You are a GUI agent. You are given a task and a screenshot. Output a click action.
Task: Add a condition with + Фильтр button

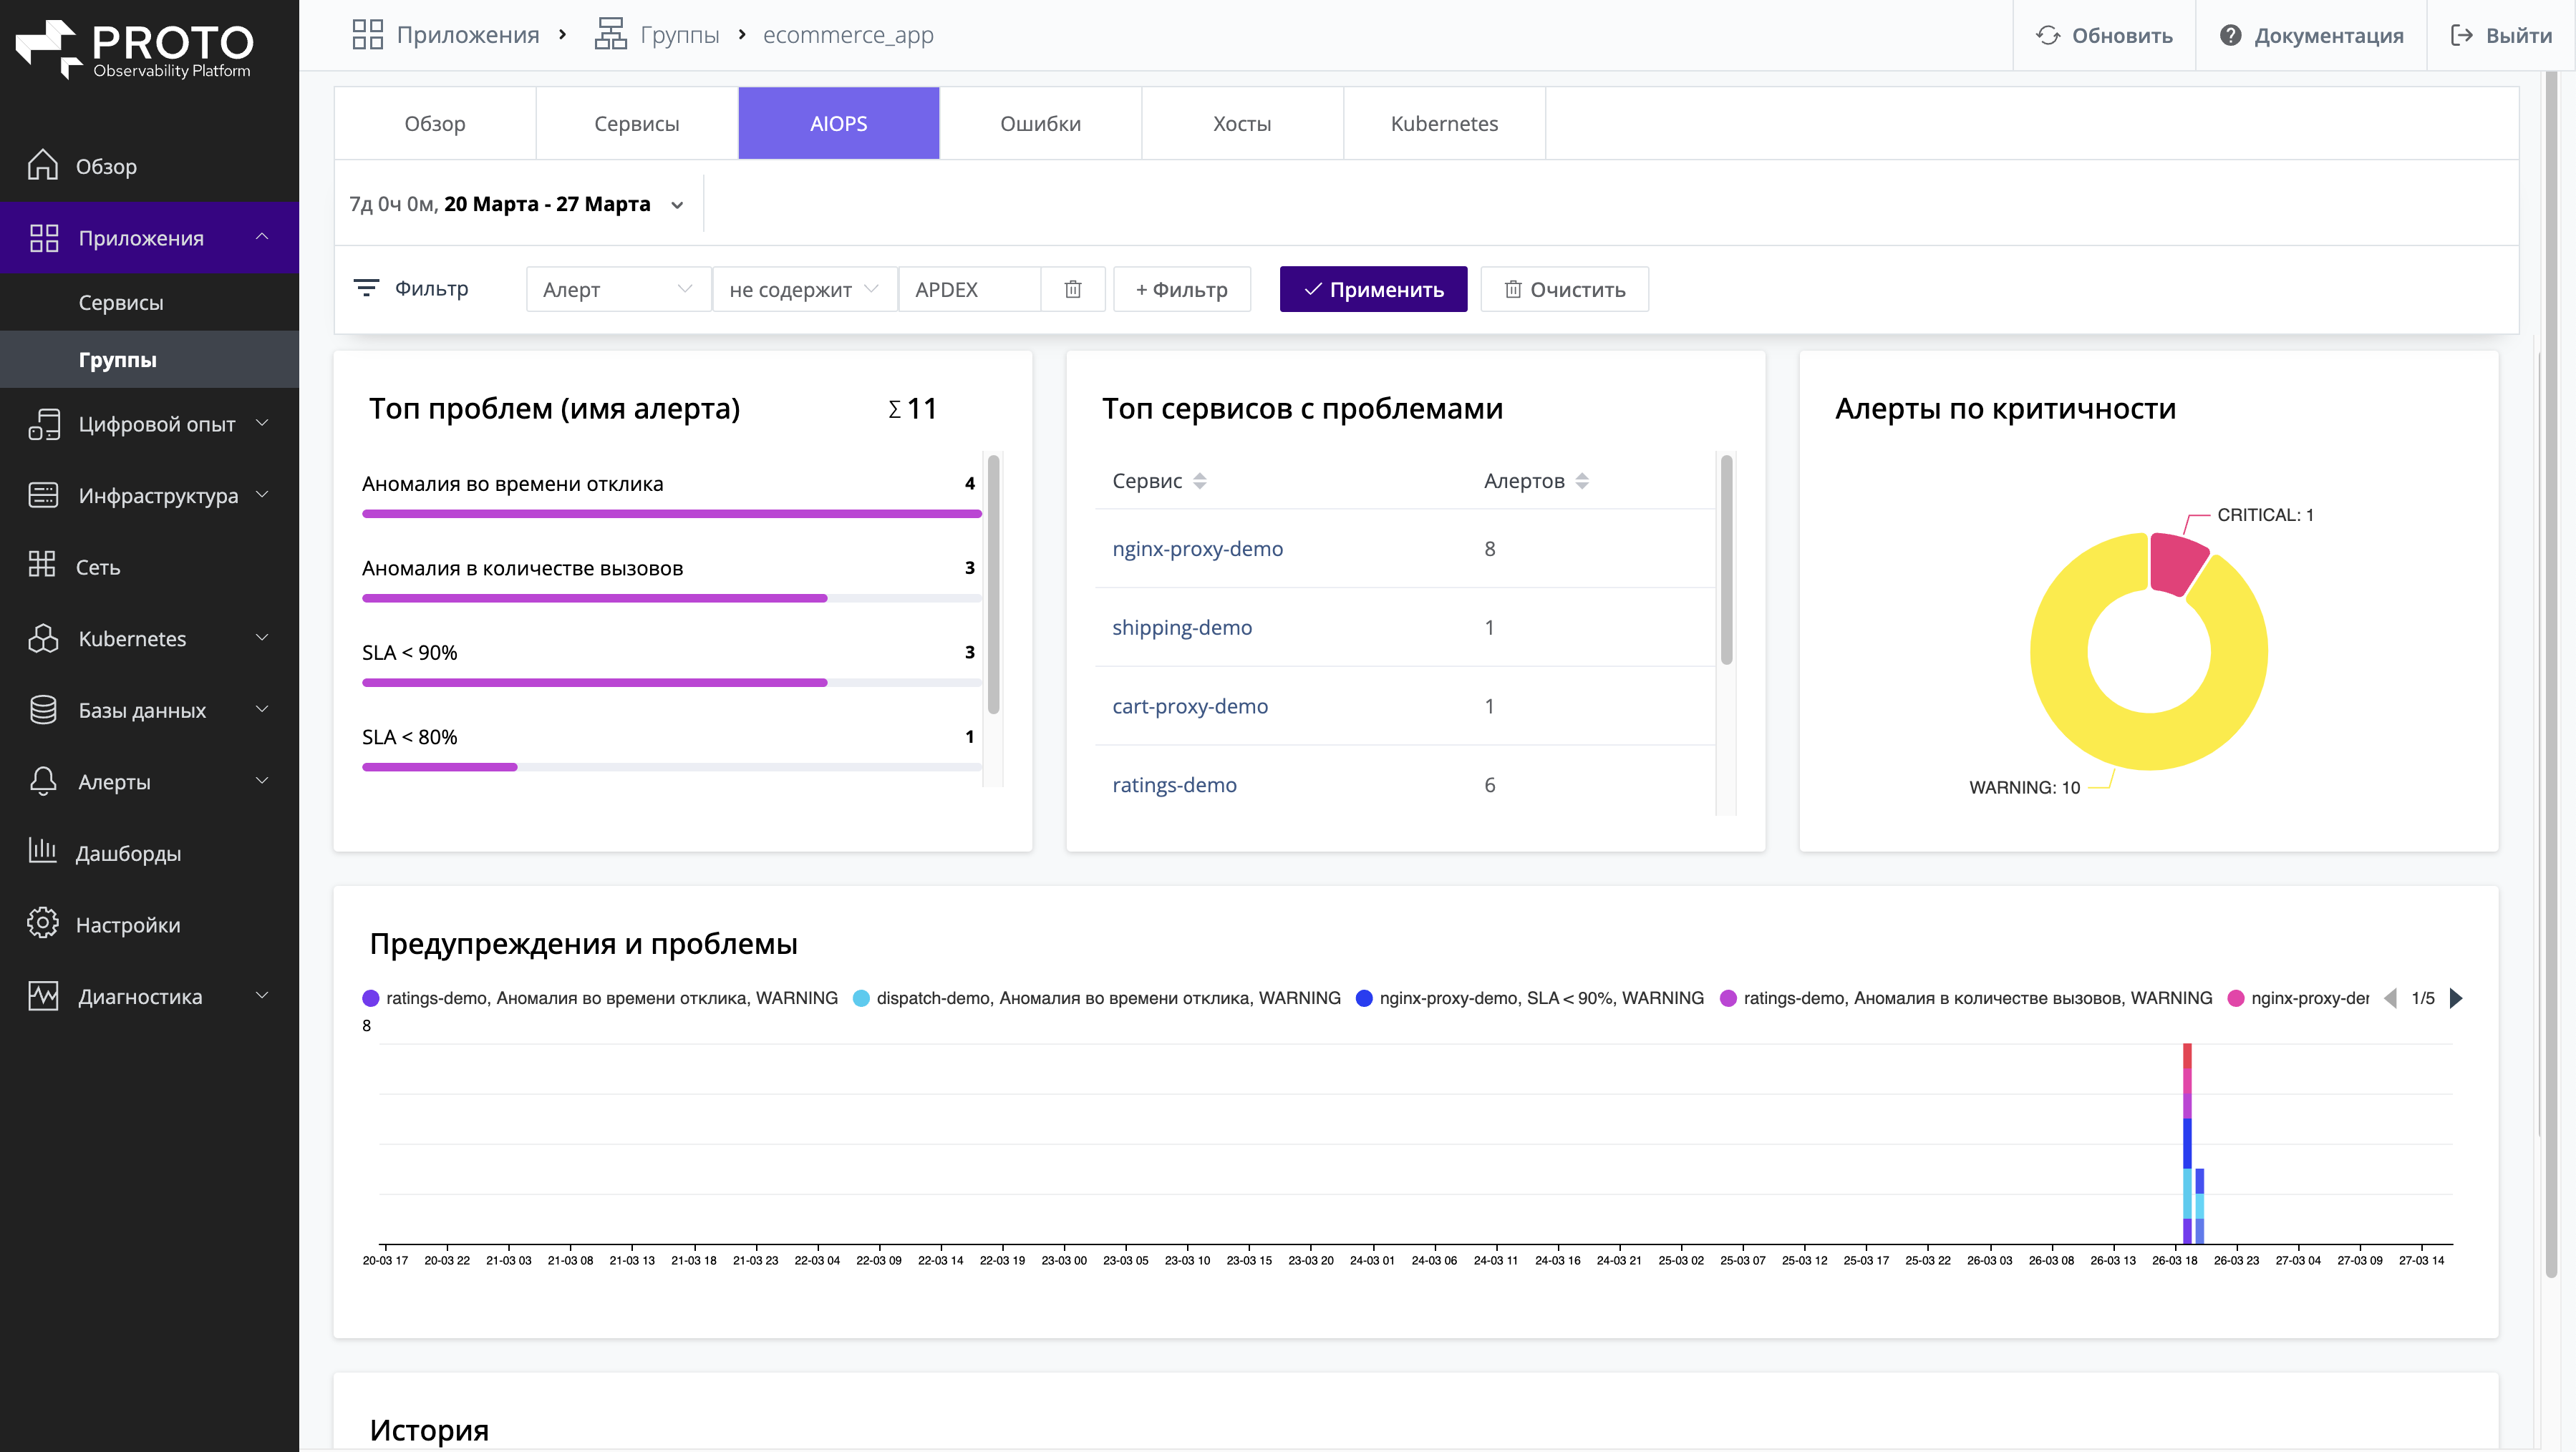tap(1182, 289)
